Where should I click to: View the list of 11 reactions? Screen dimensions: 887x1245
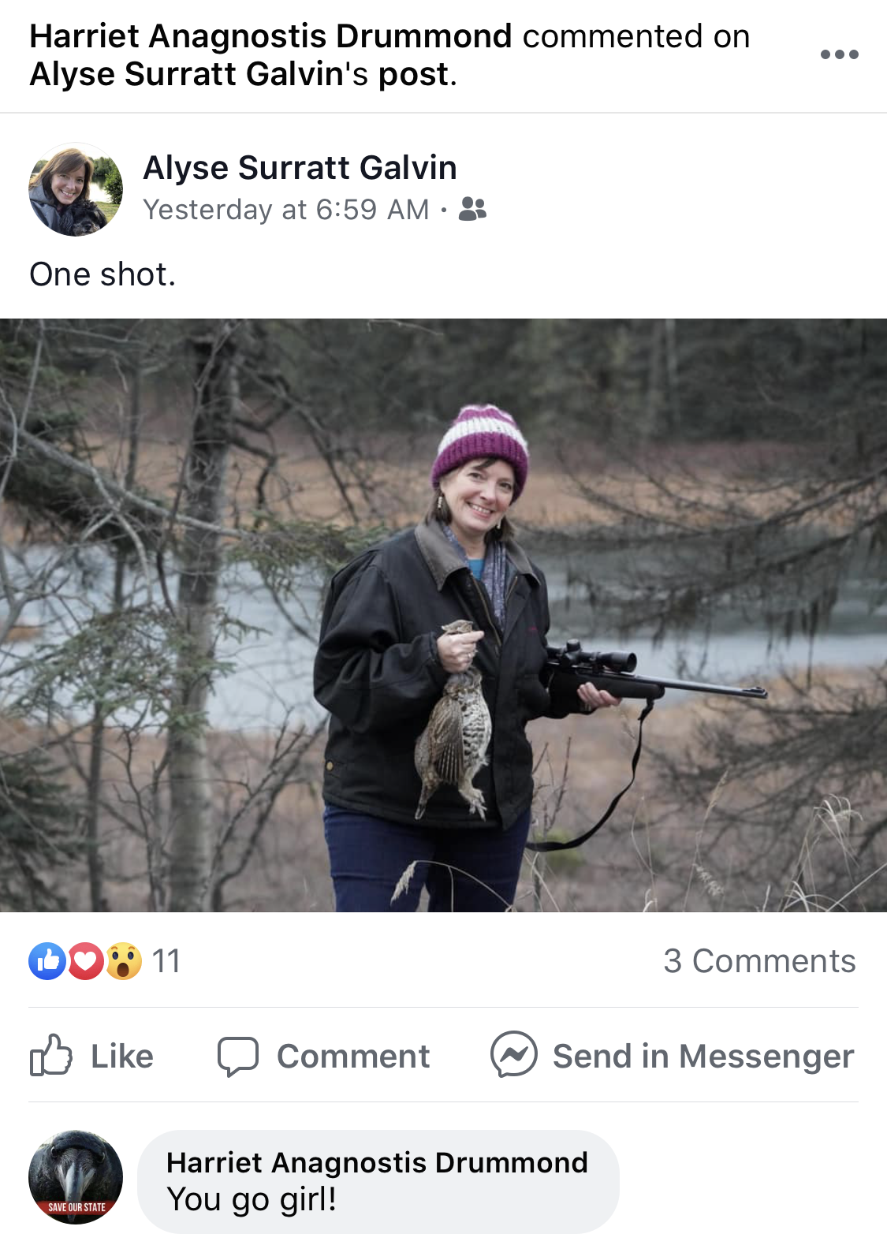(x=166, y=961)
